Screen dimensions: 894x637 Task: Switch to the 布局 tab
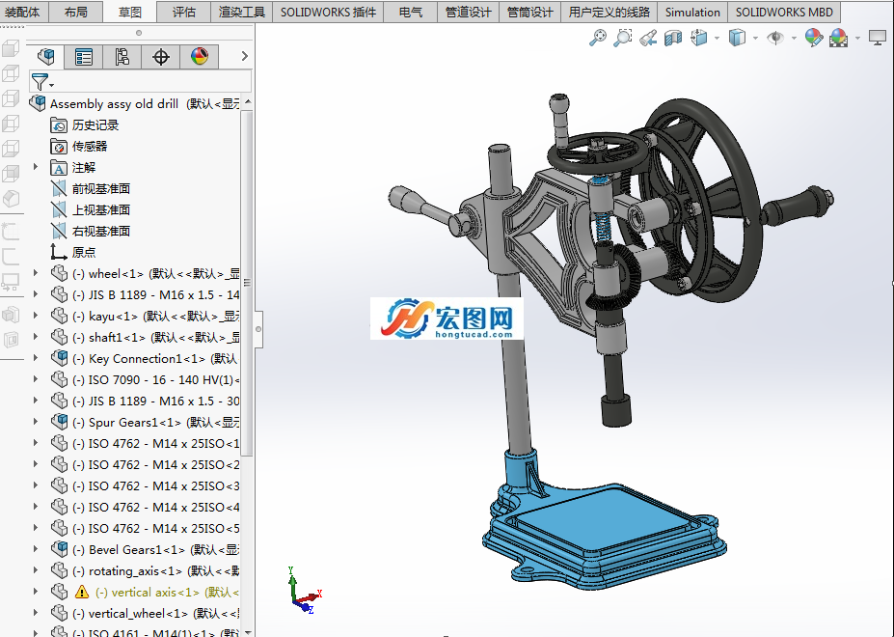tap(76, 12)
